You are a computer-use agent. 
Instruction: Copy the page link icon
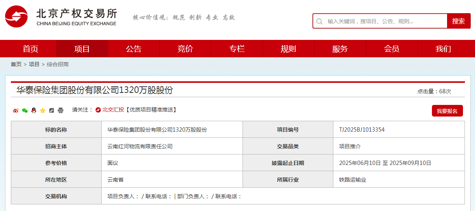click(52, 110)
